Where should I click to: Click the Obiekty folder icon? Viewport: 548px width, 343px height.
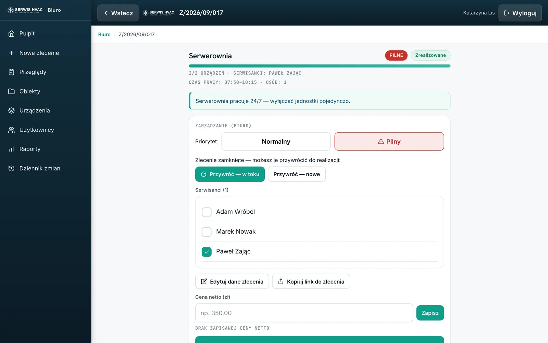tap(11, 91)
